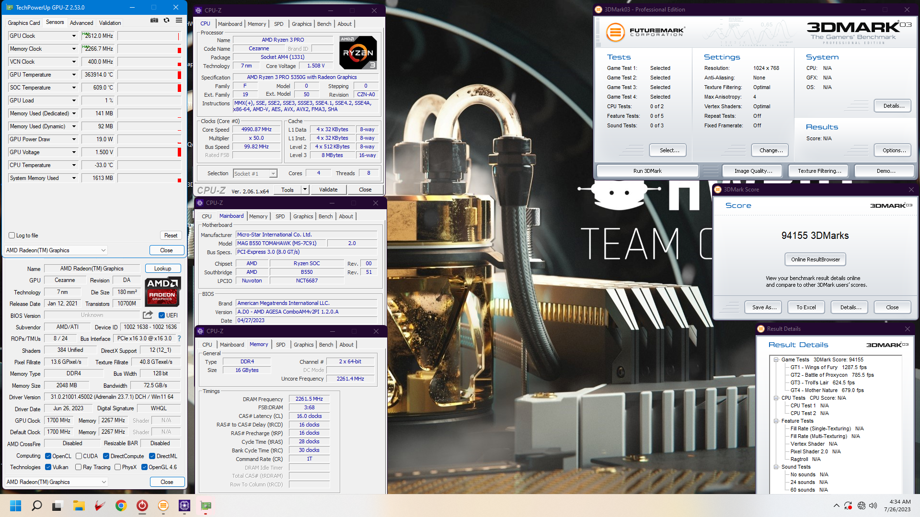Open CPU-Z Tools dropdown arrow
This screenshot has width=920, height=517.
coord(305,190)
